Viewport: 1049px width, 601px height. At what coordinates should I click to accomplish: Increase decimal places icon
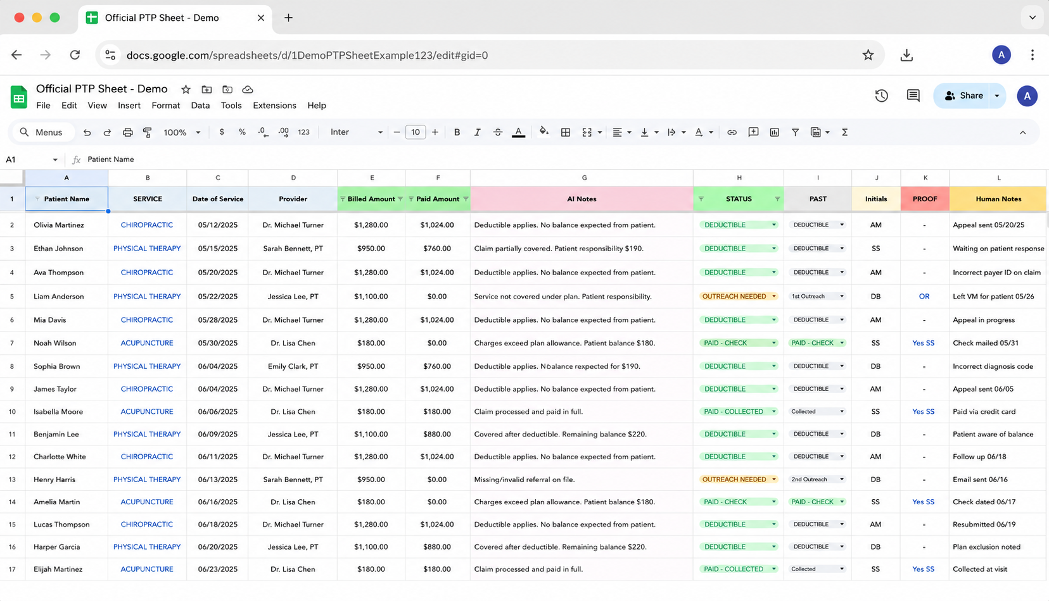coord(283,132)
